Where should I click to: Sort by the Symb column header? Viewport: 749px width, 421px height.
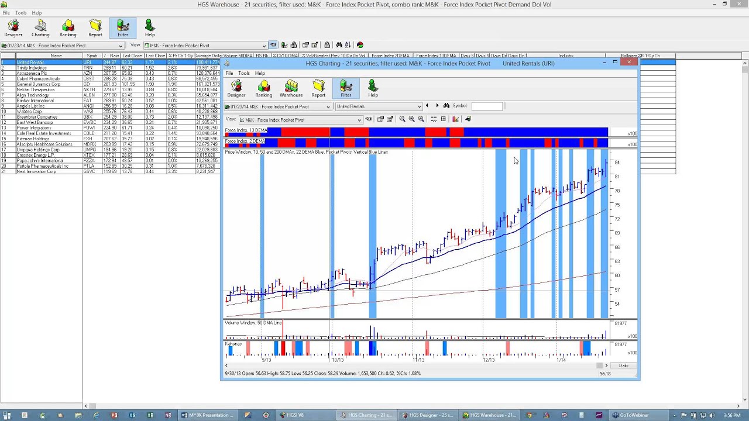[x=92, y=56]
